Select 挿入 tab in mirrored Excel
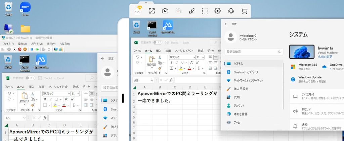 click(159, 51)
